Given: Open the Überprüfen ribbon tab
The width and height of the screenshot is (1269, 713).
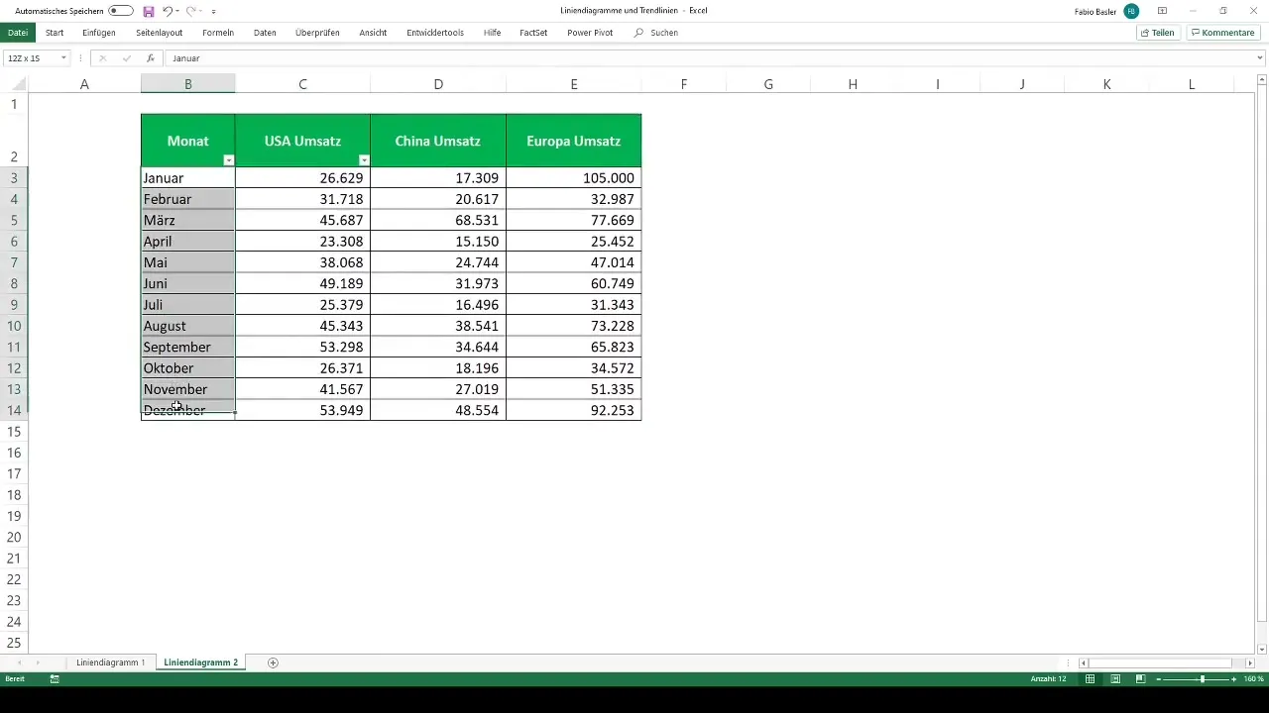Looking at the screenshot, I should click(x=317, y=33).
